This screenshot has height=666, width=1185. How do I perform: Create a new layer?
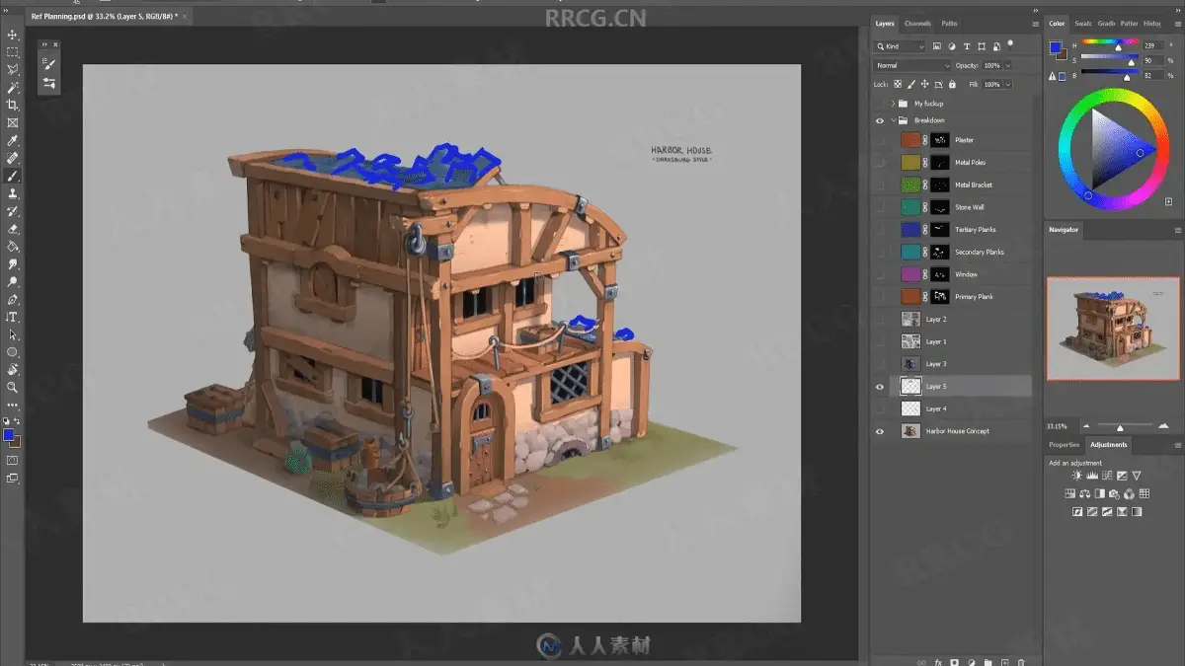(x=1004, y=663)
